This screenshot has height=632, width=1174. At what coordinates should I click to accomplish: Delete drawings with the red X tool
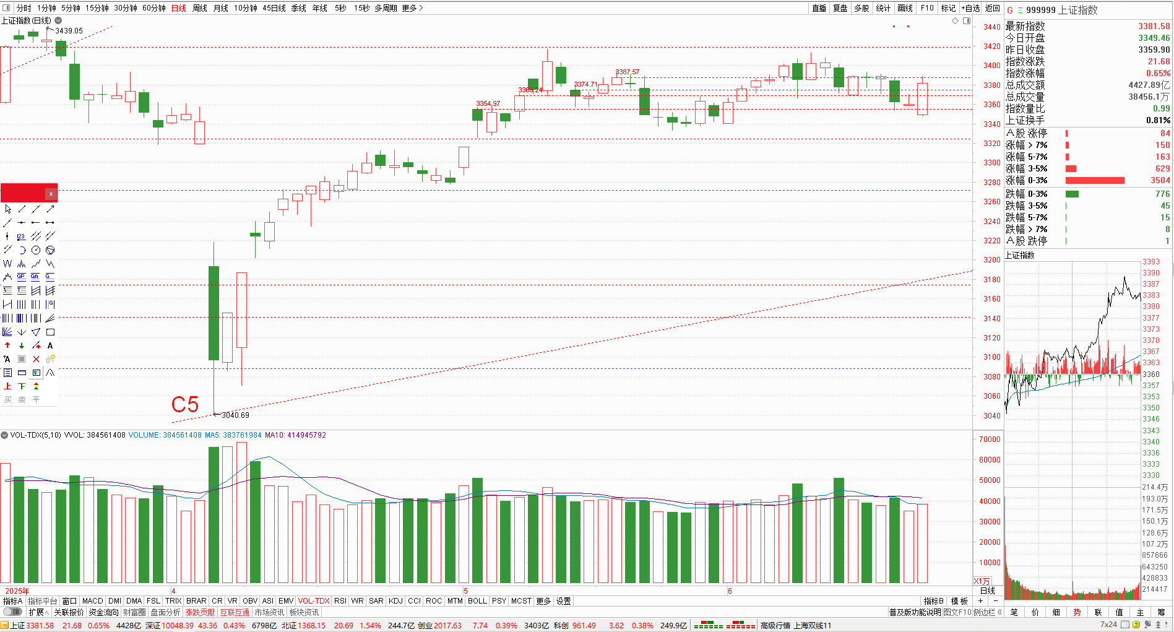[36, 359]
